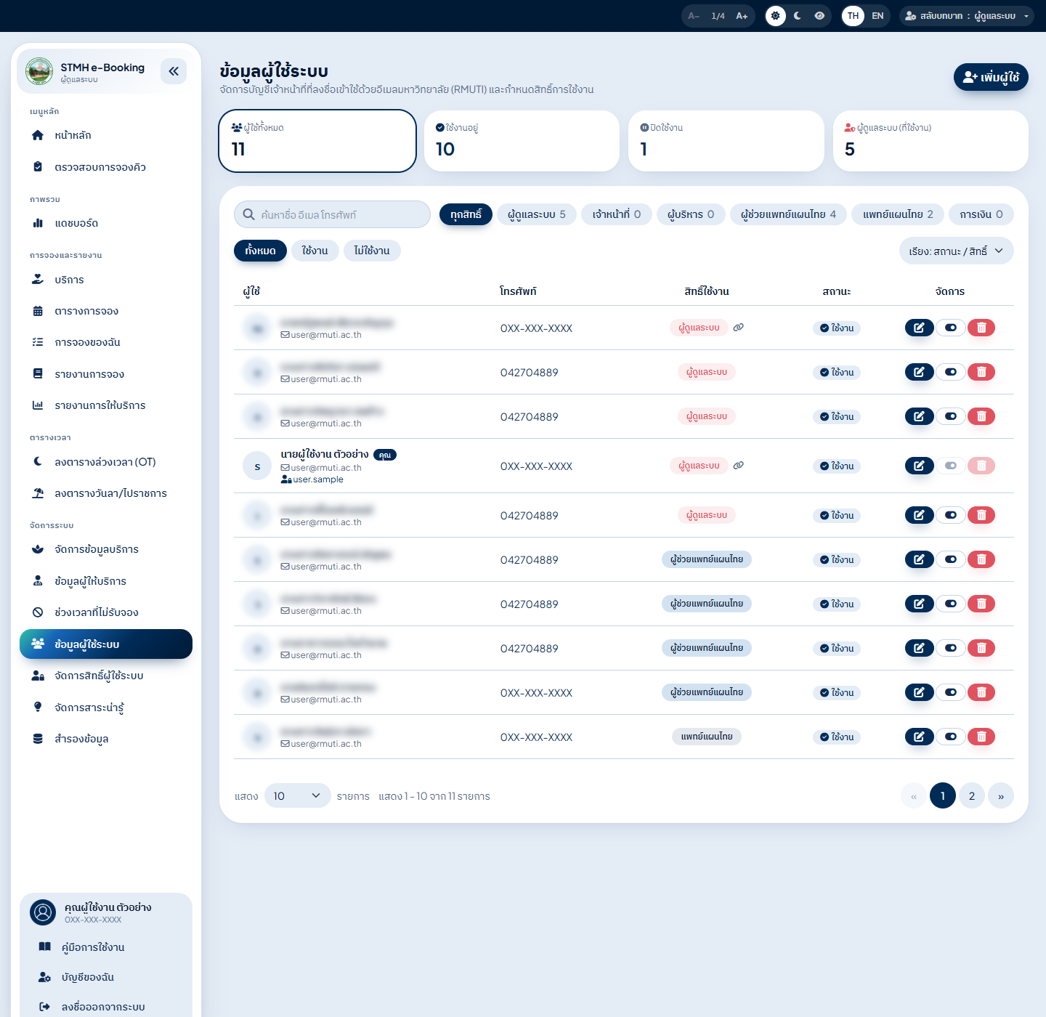Screen dimensions: 1046x1017
Task: Collapse the sidebar with double-chevron icon
Action: pyautogui.click(x=174, y=71)
